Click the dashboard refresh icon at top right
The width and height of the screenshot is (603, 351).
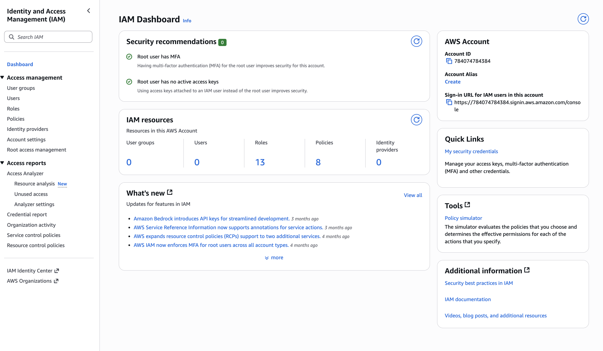pos(583,19)
